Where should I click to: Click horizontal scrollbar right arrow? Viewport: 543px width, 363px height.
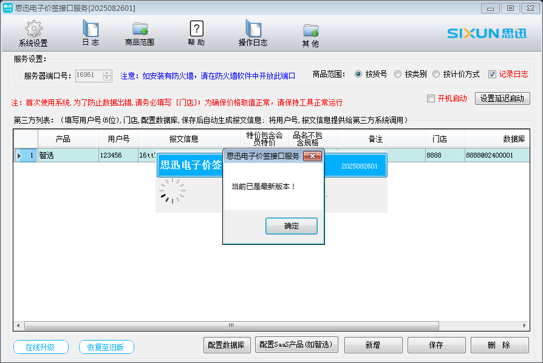coord(525,325)
